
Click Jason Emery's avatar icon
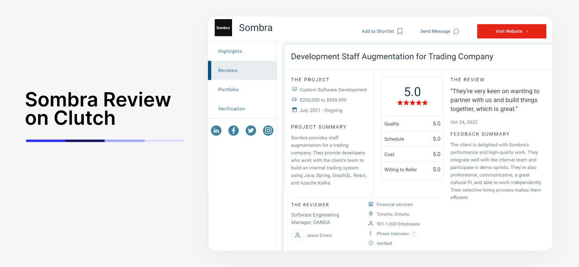click(298, 235)
